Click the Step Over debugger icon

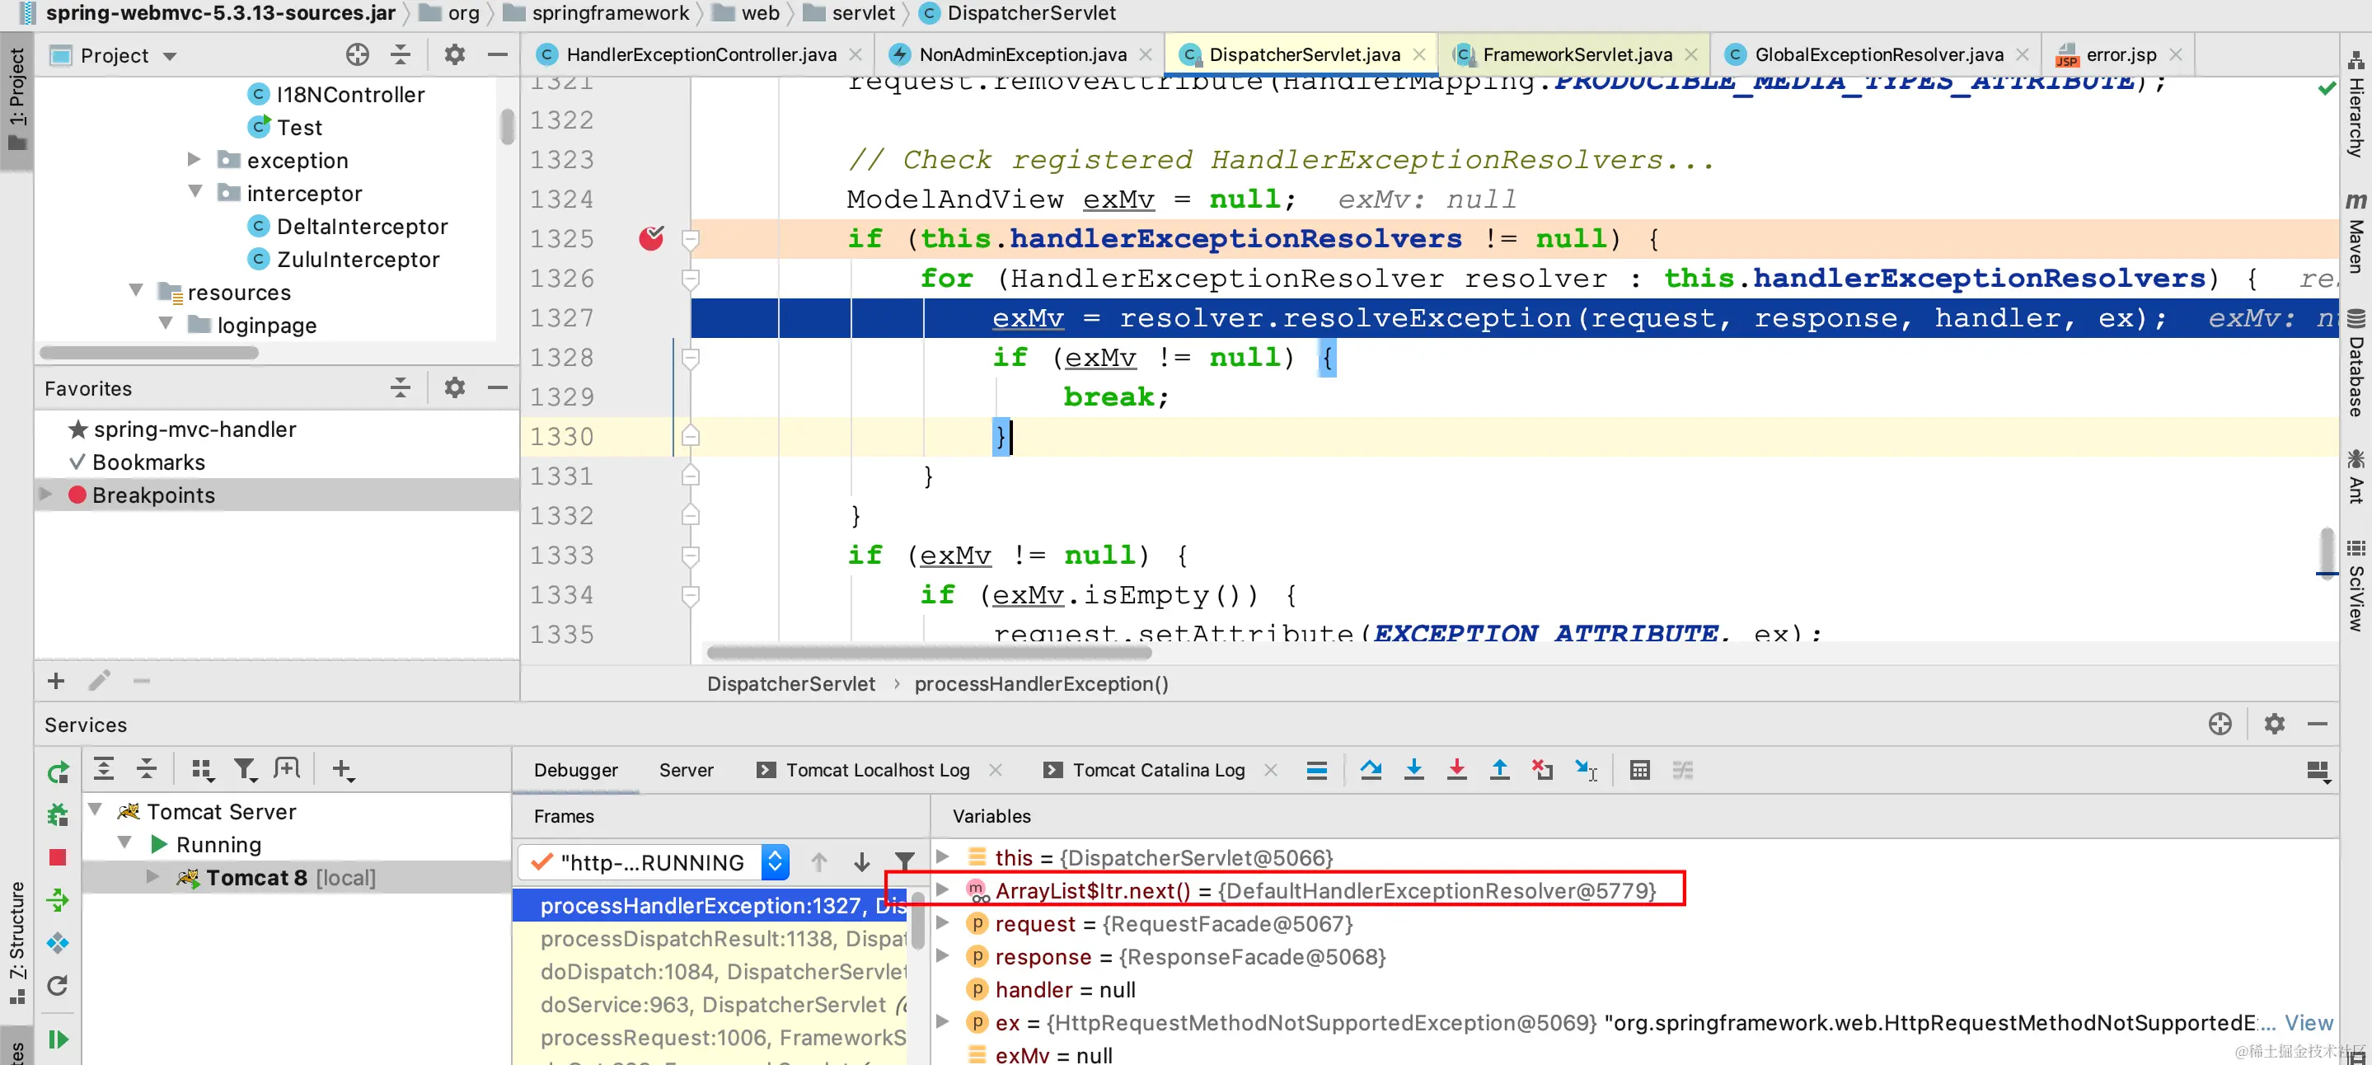coord(1370,769)
